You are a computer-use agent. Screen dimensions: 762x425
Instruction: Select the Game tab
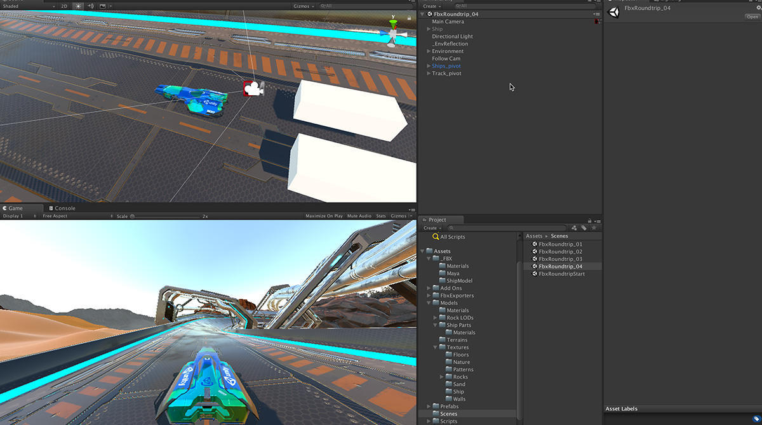tap(16, 207)
